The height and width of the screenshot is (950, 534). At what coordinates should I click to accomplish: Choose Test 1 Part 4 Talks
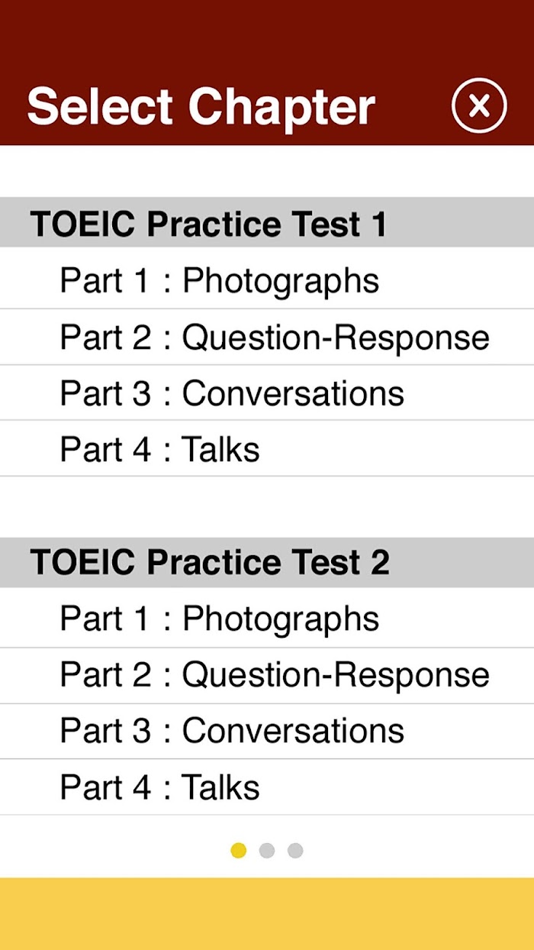[x=267, y=448]
